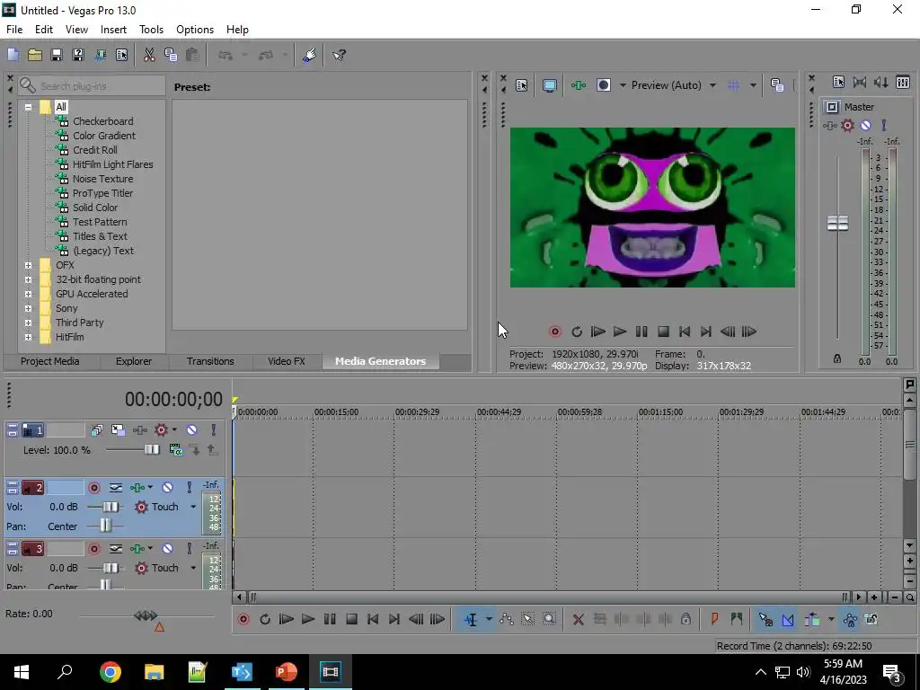Expand the 32-bit floating point folder

click(28, 279)
